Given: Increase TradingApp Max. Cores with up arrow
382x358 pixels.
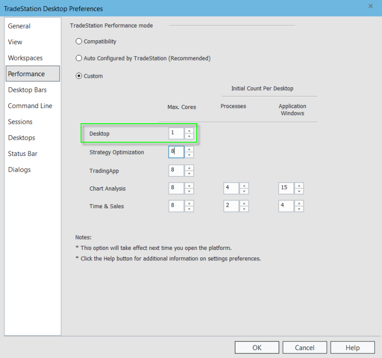Looking at the screenshot, I should [x=189, y=168].
